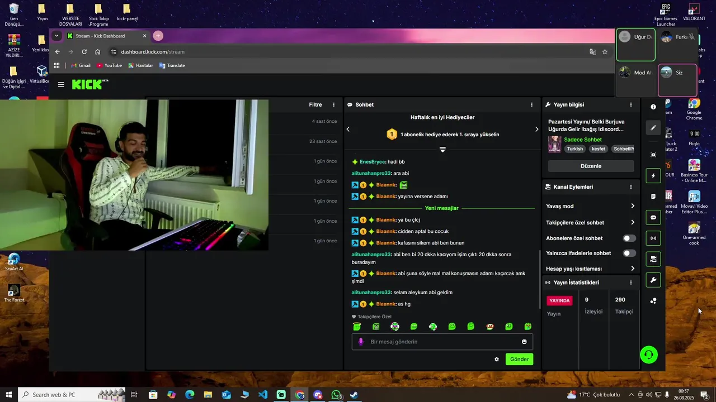Insert the red-hat emote
The image size is (716, 402).
[x=490, y=327]
